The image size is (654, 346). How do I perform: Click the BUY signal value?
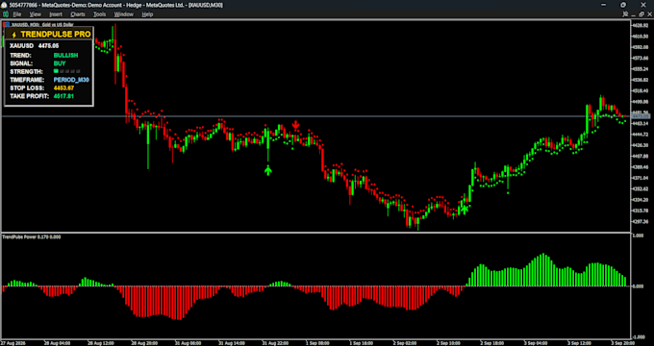pos(60,63)
